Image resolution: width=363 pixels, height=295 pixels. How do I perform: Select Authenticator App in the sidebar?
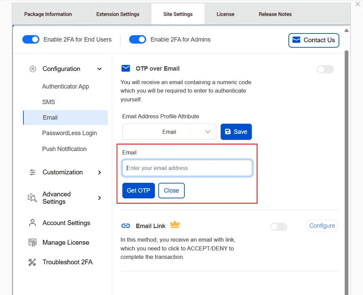65,87
